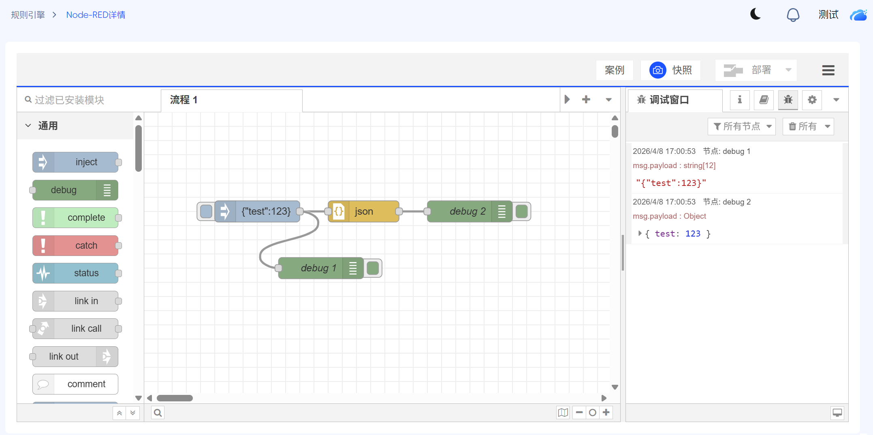Select the inject node in the palette
Viewport: 873px width, 435px height.
coord(75,162)
